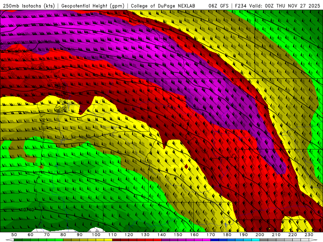Click the '170' color scale label

211,235
